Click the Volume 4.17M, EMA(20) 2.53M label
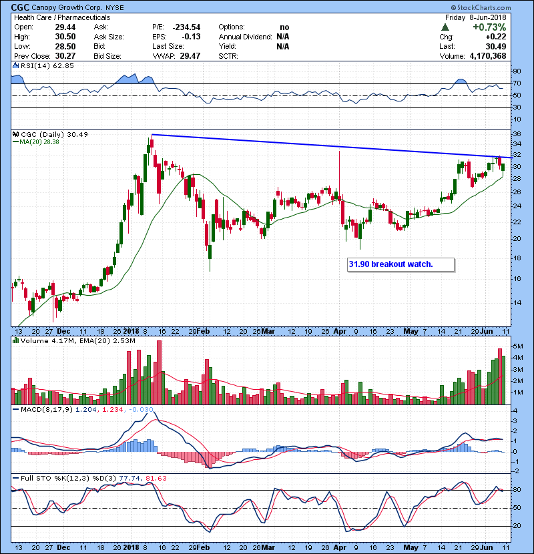 tap(77, 341)
